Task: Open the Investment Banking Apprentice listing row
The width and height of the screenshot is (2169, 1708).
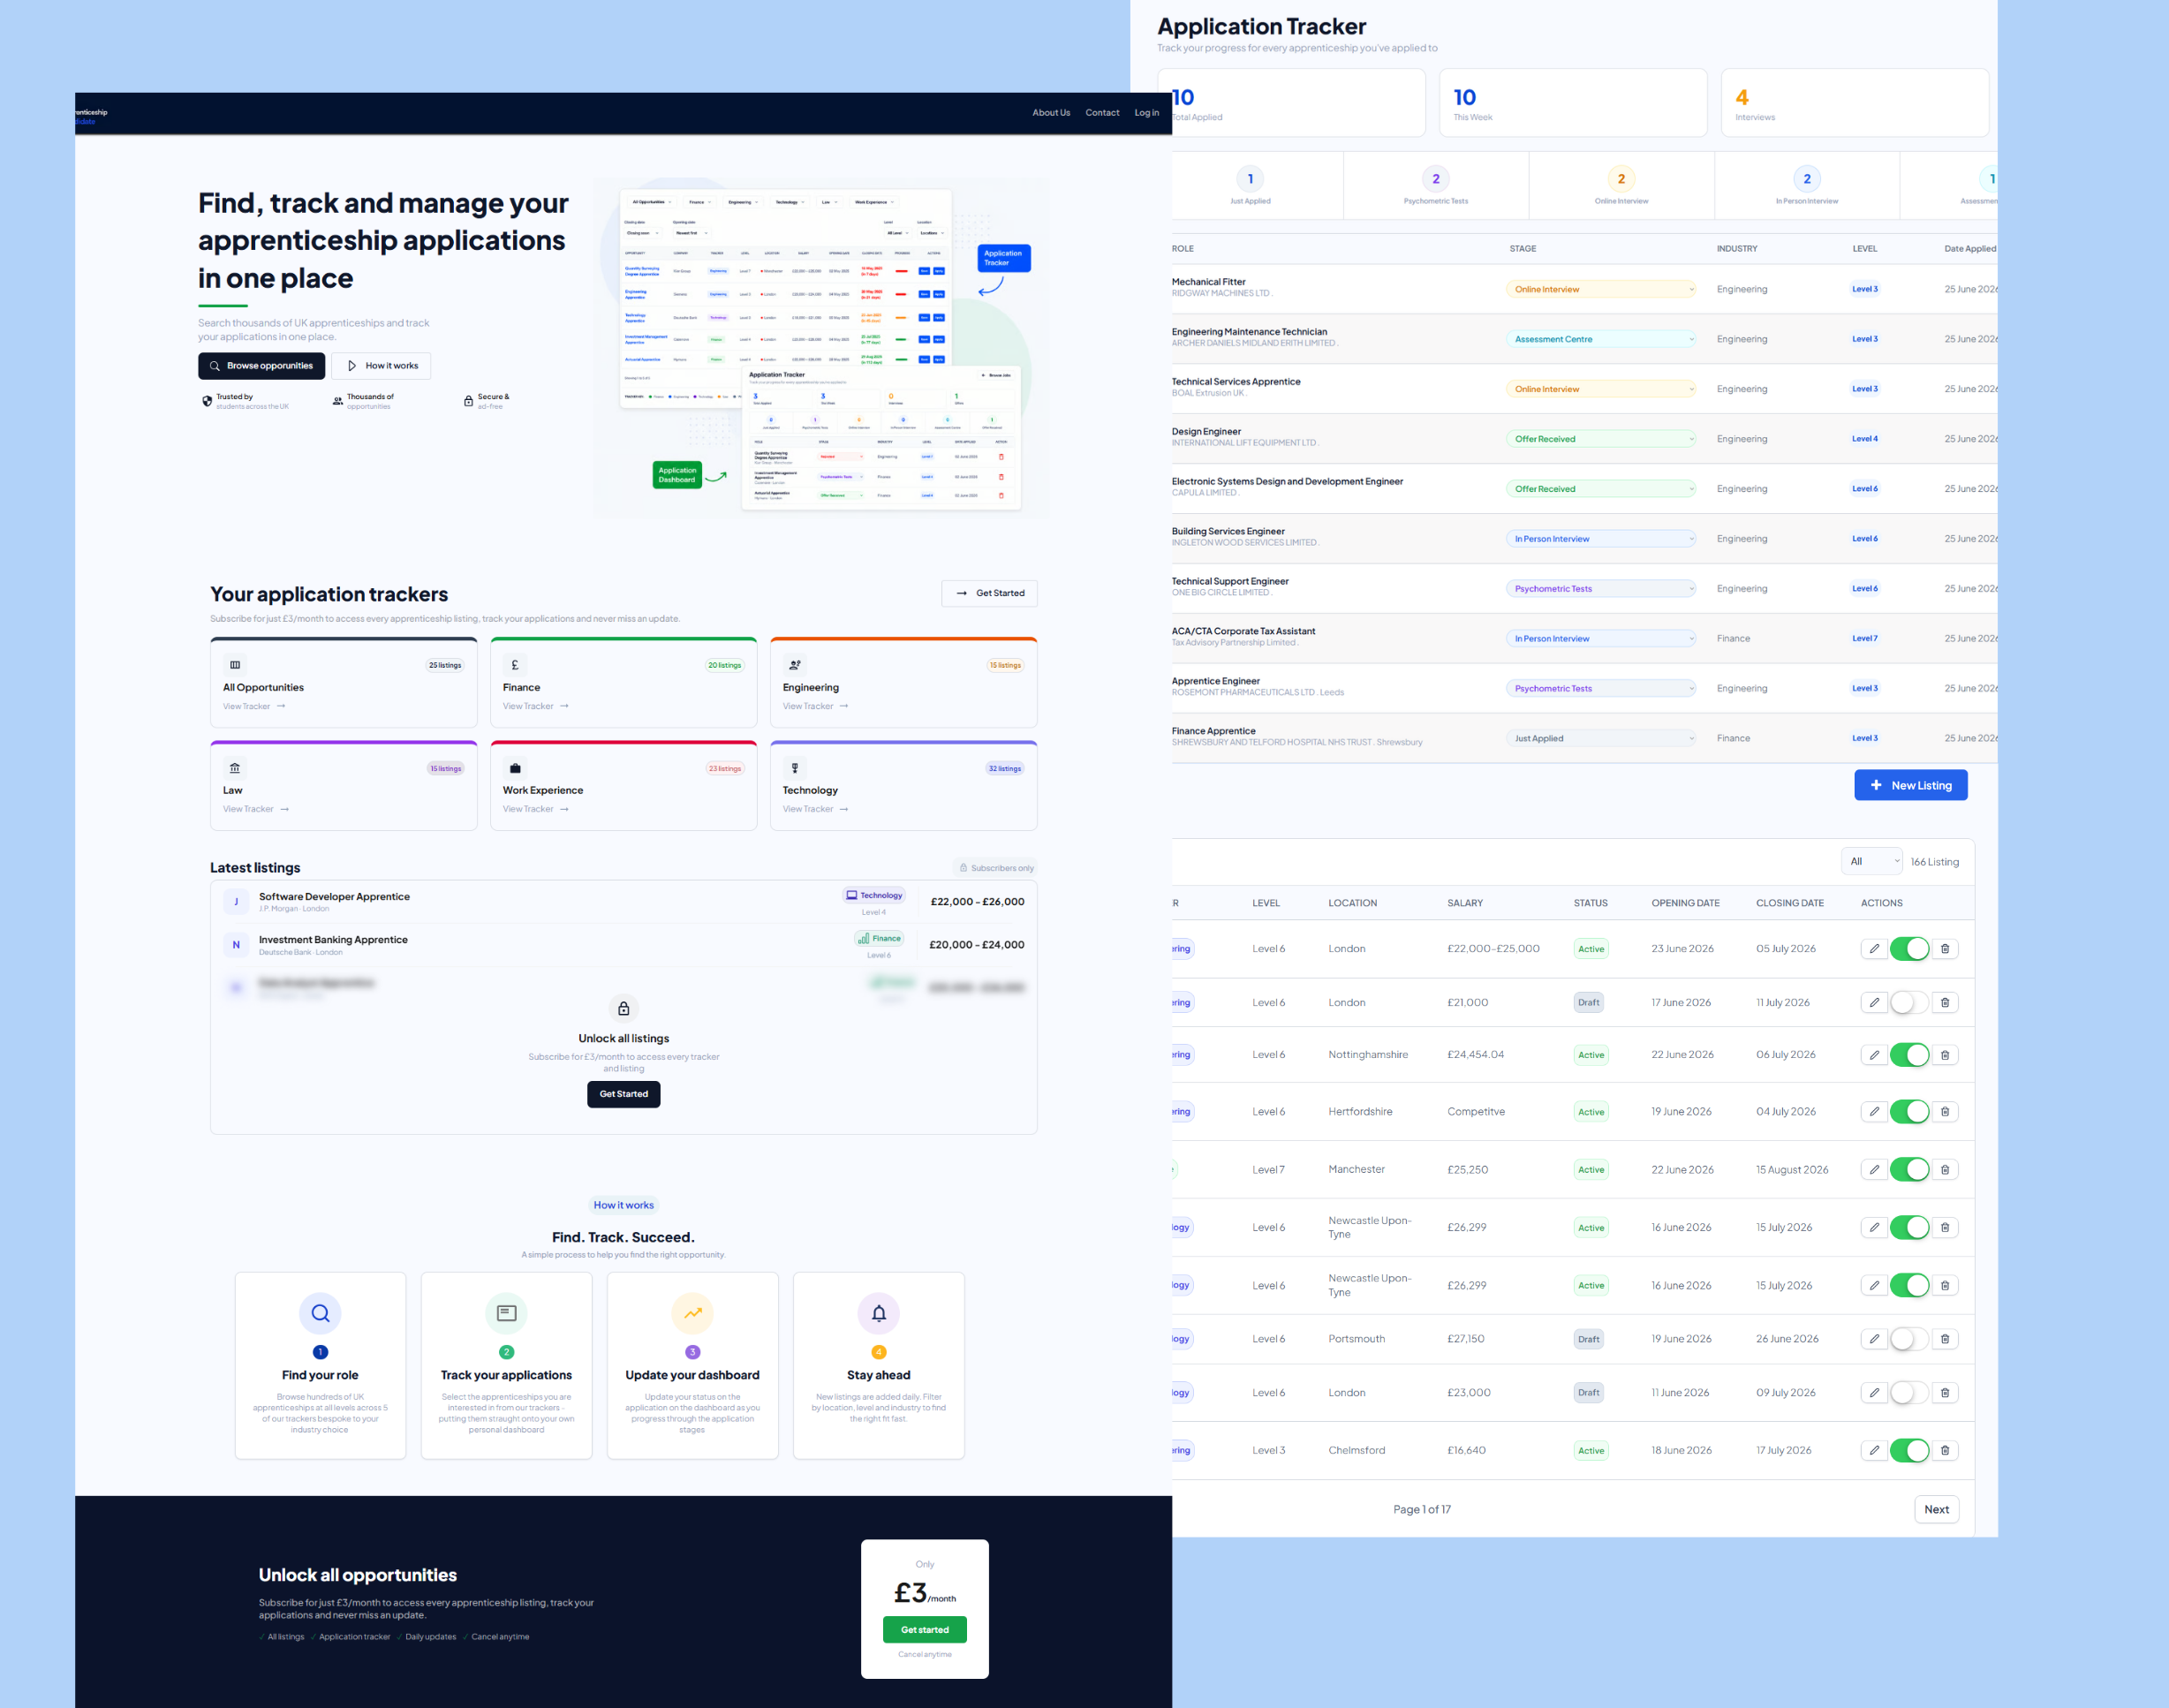Action: pos(624,945)
